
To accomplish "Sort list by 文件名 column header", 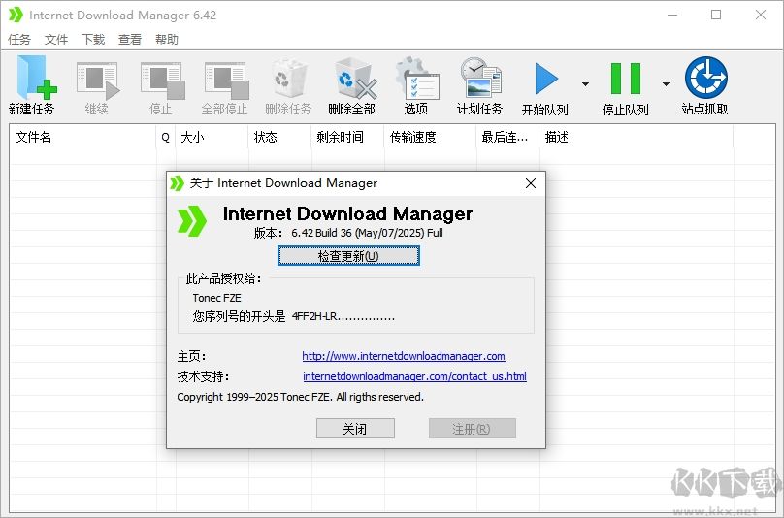I will point(82,138).
